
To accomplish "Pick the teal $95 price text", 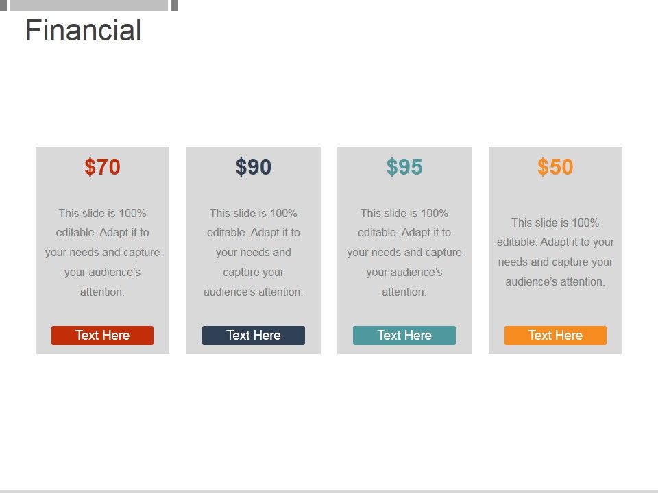I will point(404,167).
